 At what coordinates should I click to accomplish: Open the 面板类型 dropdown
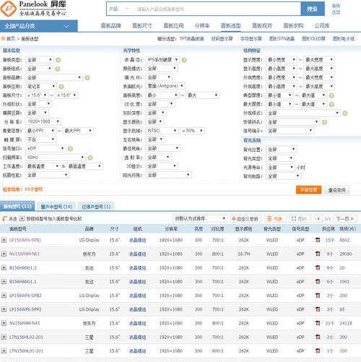point(40,60)
